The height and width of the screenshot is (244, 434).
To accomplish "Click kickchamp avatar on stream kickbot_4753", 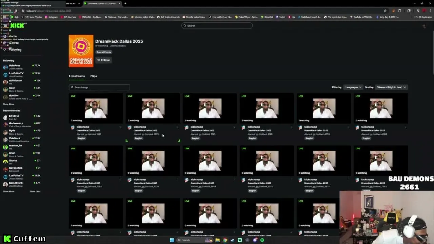I will [x=300, y=128].
